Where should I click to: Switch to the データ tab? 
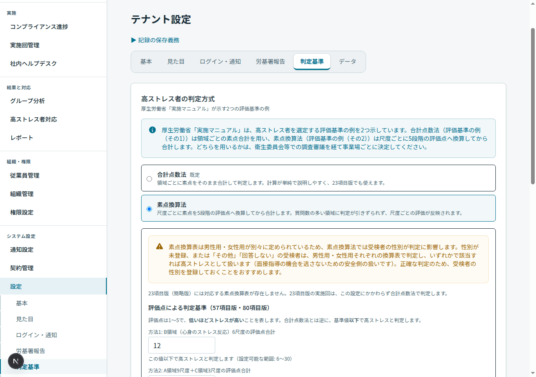coord(348,62)
